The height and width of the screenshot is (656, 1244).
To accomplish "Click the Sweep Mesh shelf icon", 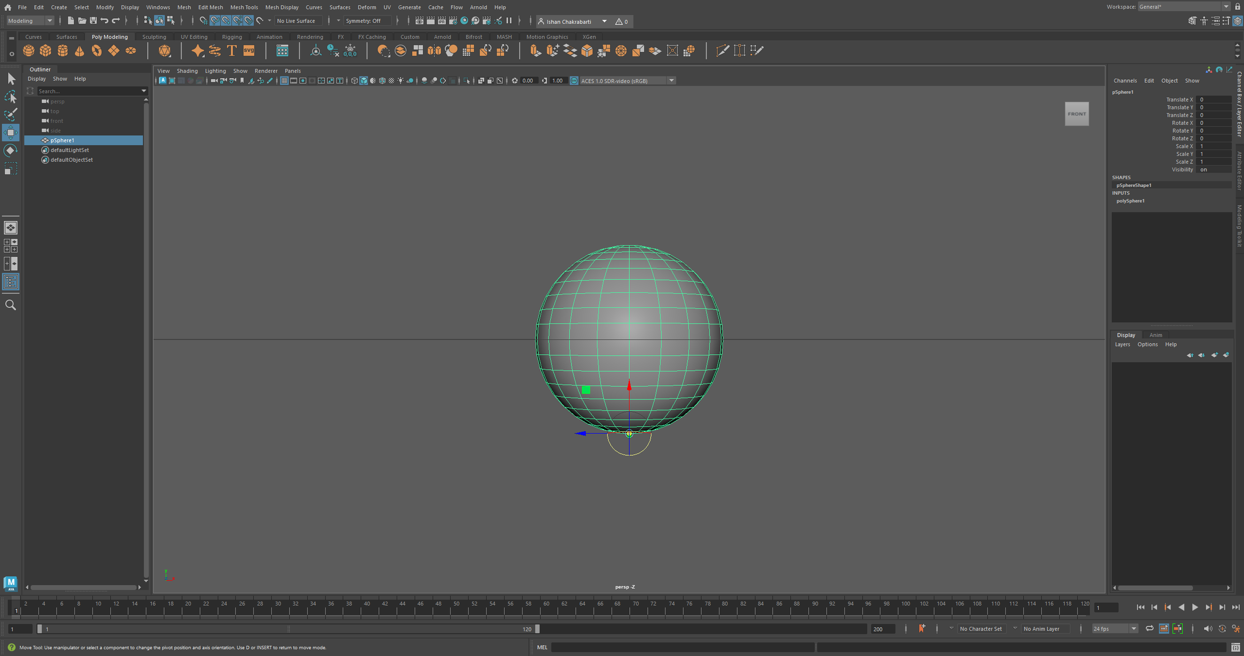I will (215, 50).
